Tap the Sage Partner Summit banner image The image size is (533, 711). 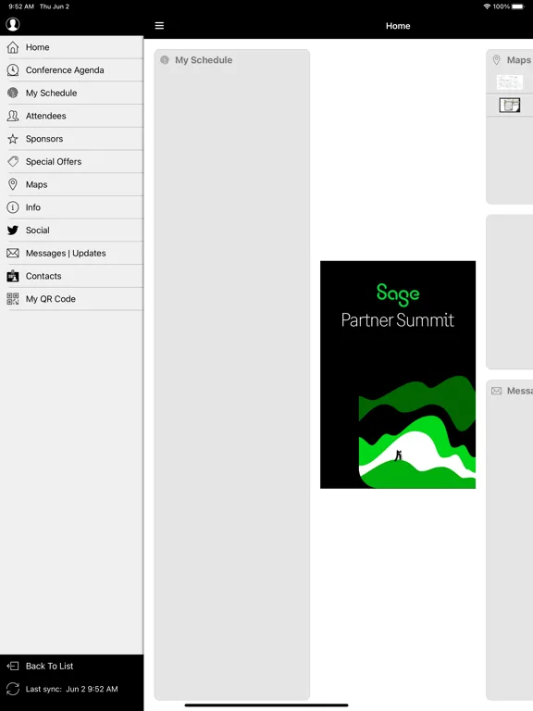coord(398,375)
